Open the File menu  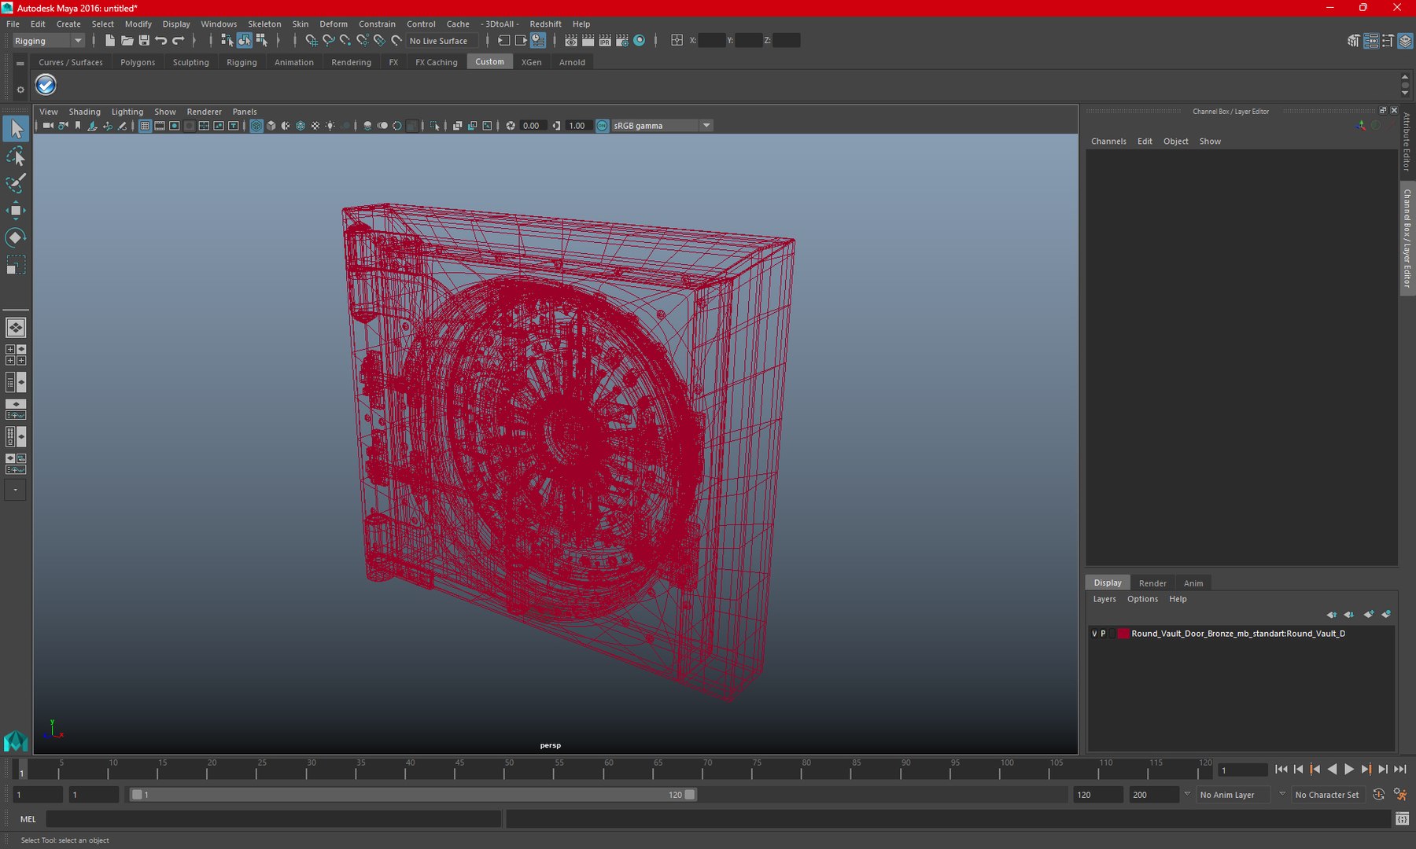click(13, 24)
